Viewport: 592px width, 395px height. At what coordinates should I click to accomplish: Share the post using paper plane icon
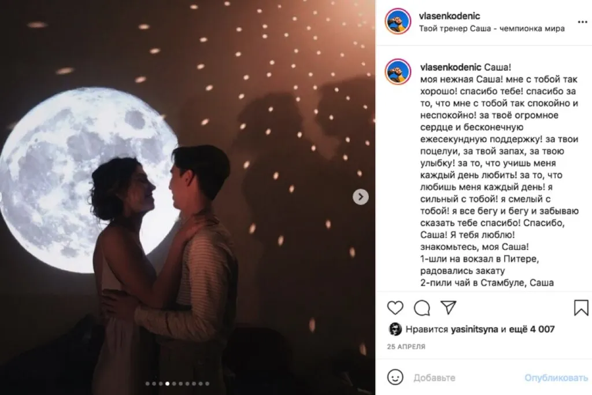tap(449, 308)
